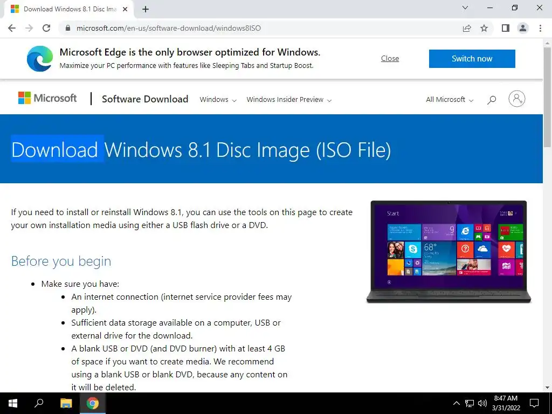
Task: Share this page using the share icon
Action: pos(467,28)
